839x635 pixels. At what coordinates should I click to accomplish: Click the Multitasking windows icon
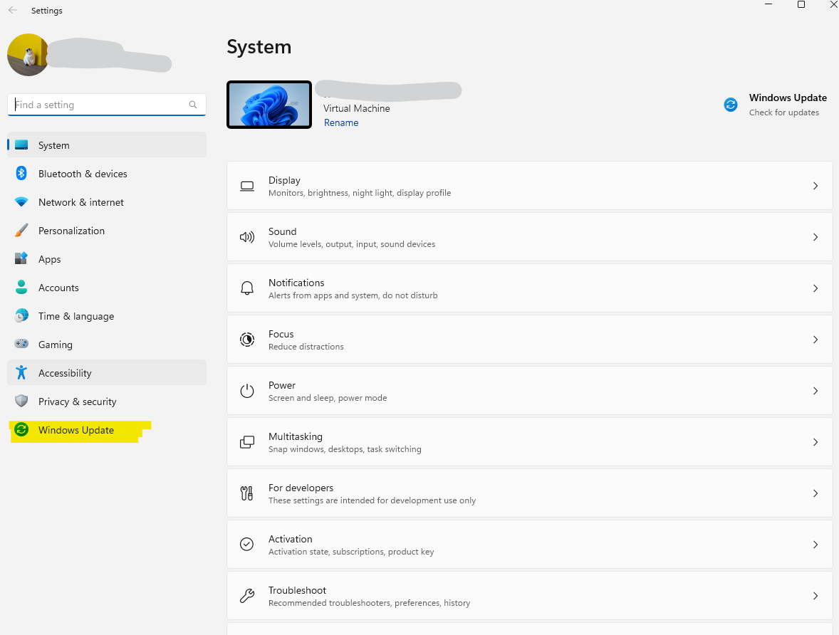tap(247, 442)
